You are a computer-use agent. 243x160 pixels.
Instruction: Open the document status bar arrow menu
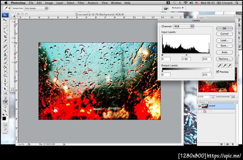pyautogui.click(x=64, y=144)
